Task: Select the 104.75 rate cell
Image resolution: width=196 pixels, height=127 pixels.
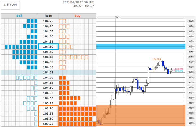Action: click(x=48, y=21)
